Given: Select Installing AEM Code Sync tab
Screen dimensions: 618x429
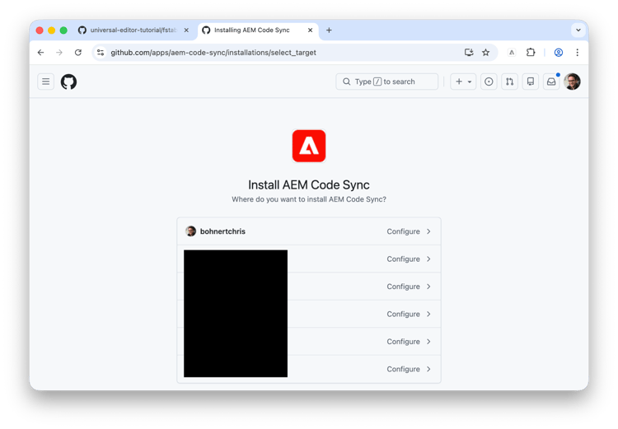Looking at the screenshot, I should [258, 30].
